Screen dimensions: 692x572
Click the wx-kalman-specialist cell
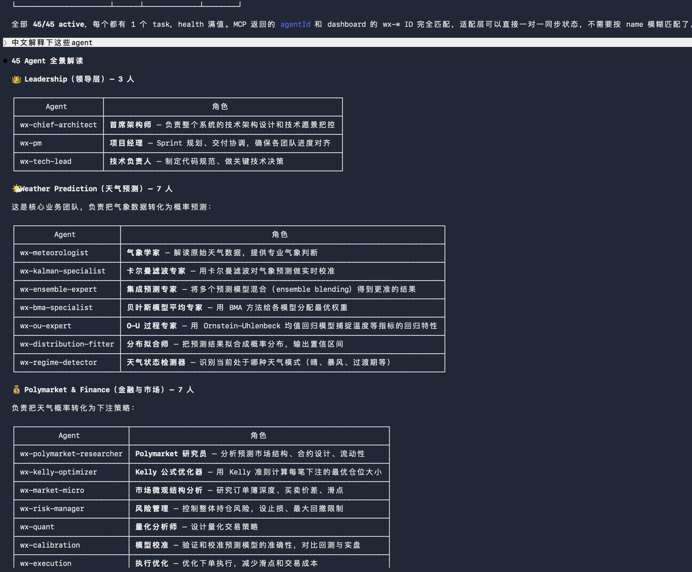(67, 271)
